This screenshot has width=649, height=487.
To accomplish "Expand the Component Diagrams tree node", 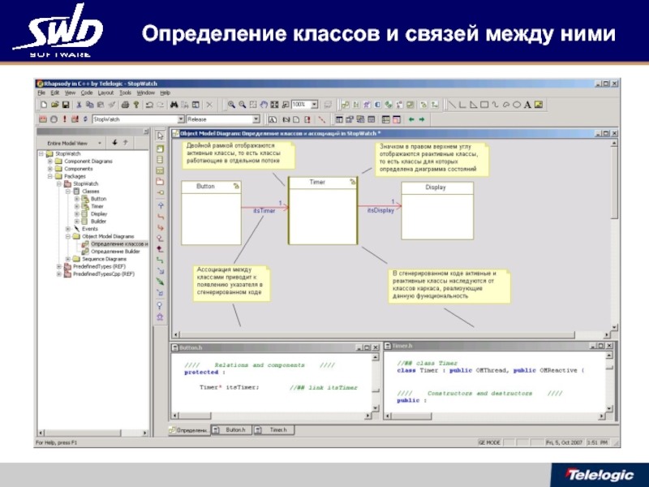I will (x=49, y=161).
